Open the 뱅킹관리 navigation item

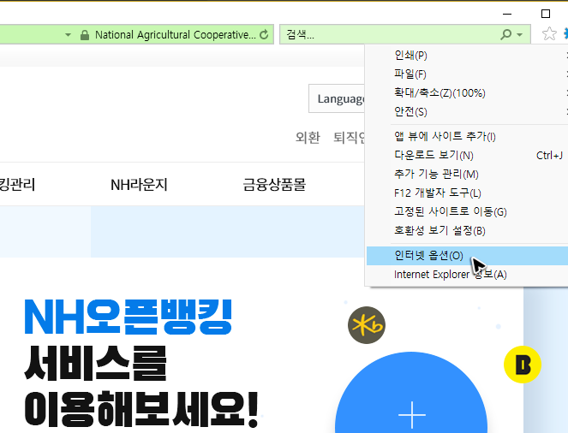point(17,185)
